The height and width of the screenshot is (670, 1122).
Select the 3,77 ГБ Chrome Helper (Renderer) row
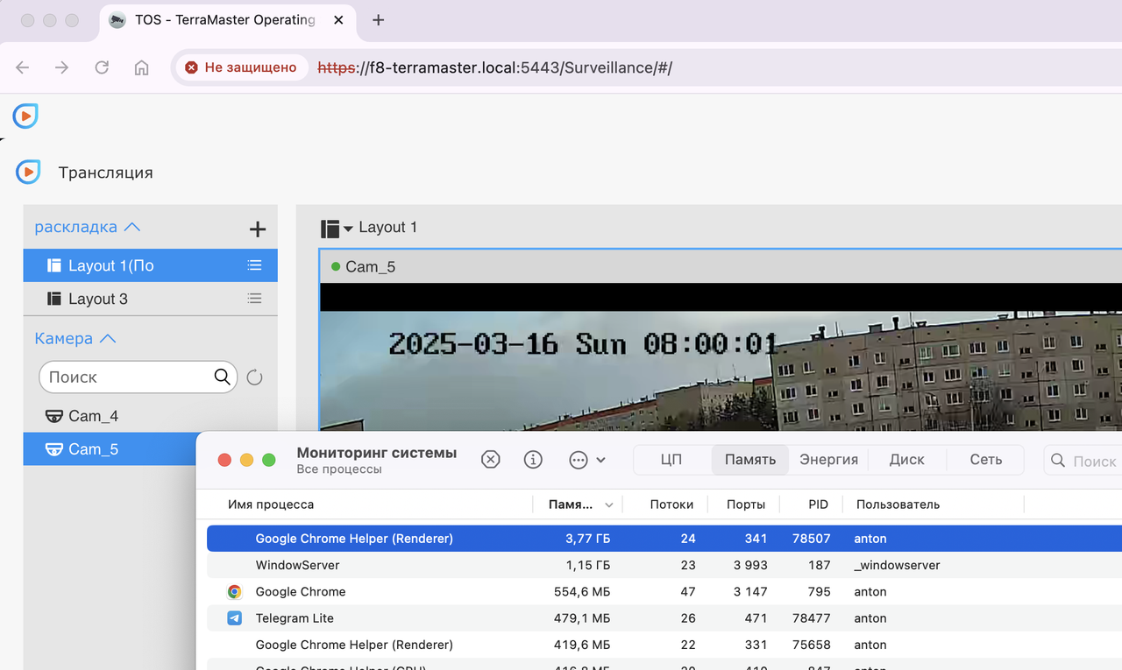coord(664,539)
